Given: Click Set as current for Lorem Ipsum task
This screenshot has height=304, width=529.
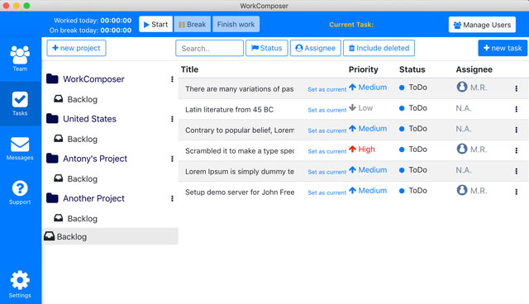Looking at the screenshot, I should tap(327, 172).
